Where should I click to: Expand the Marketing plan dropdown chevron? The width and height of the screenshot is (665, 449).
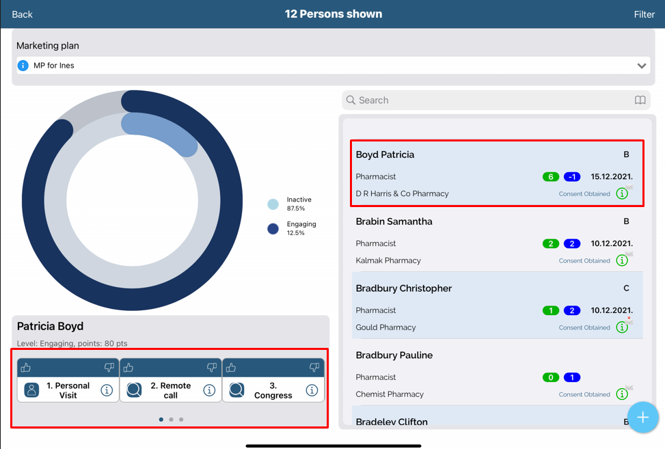(x=642, y=66)
